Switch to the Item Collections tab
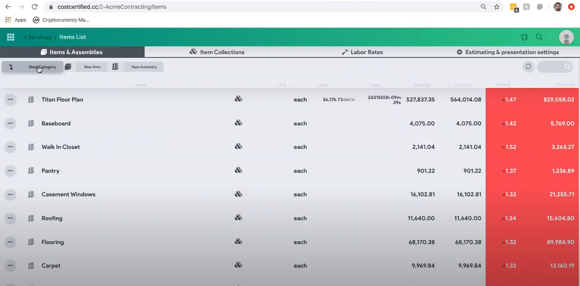The height and width of the screenshot is (286, 580). 217,52
